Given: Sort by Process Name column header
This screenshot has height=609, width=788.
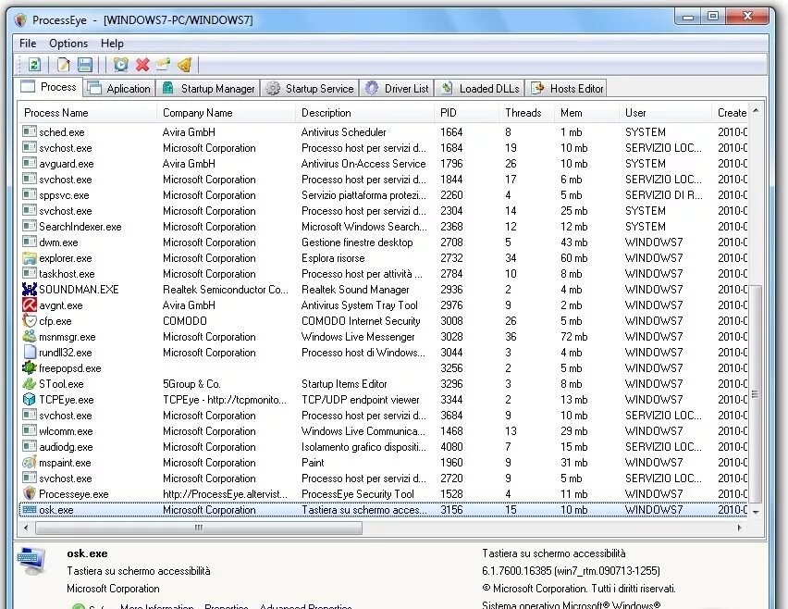Looking at the screenshot, I should (x=87, y=113).
